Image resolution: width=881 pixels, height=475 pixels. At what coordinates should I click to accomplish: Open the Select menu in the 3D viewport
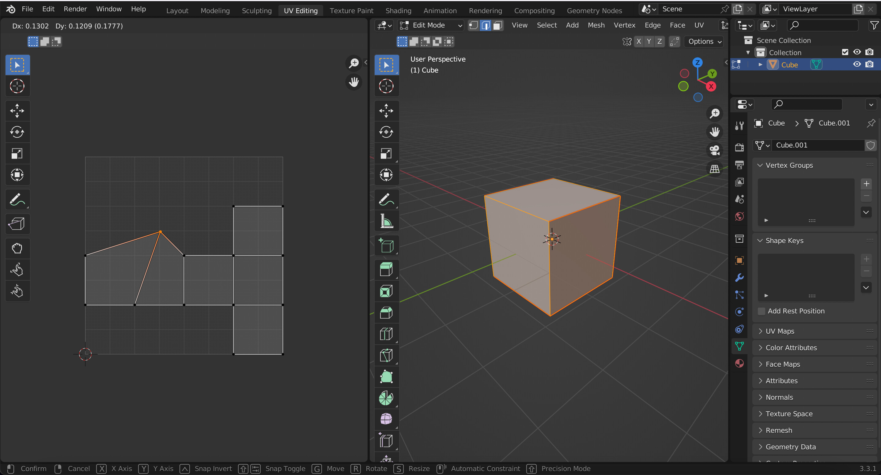(x=546, y=25)
